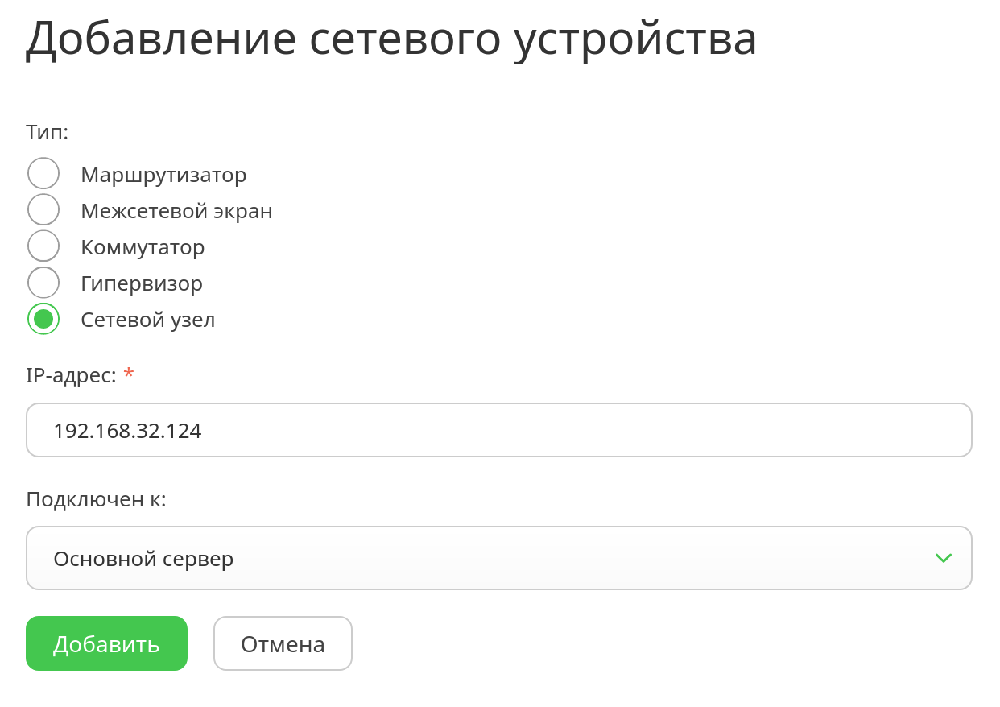The image size is (1000, 707).
Task: Click the Межсетевой экран text label
Action: coord(176,211)
